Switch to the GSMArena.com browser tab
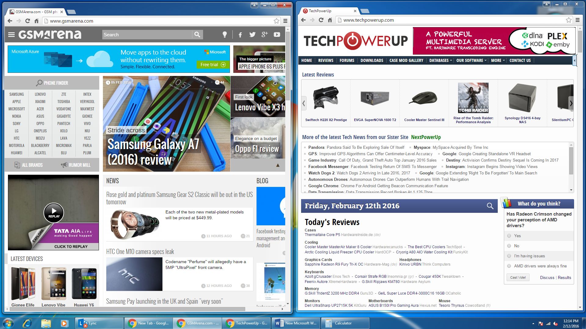The width and height of the screenshot is (586, 329). tap(36, 12)
